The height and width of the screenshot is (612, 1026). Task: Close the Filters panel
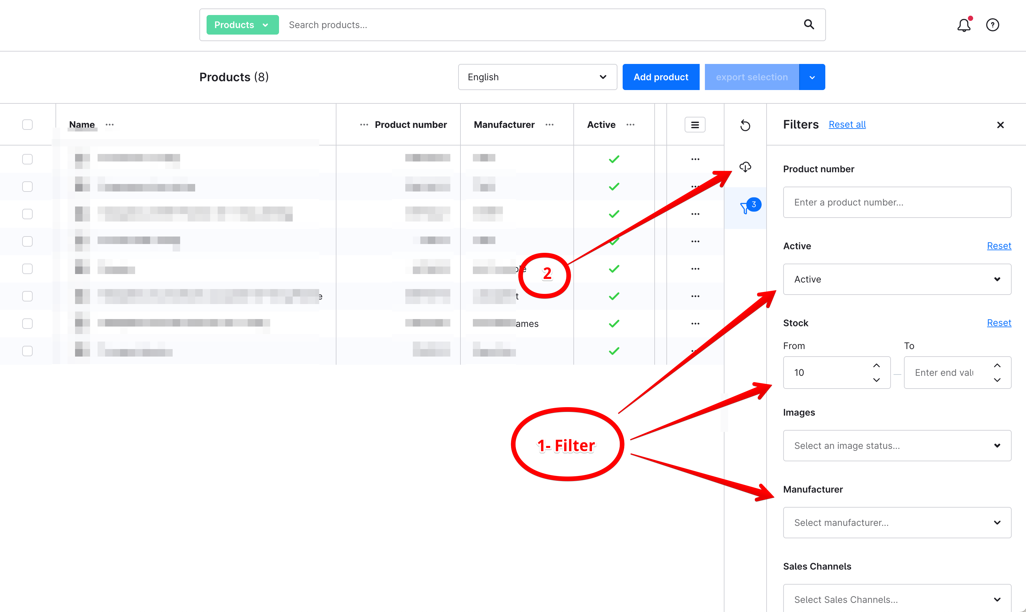(x=1001, y=125)
